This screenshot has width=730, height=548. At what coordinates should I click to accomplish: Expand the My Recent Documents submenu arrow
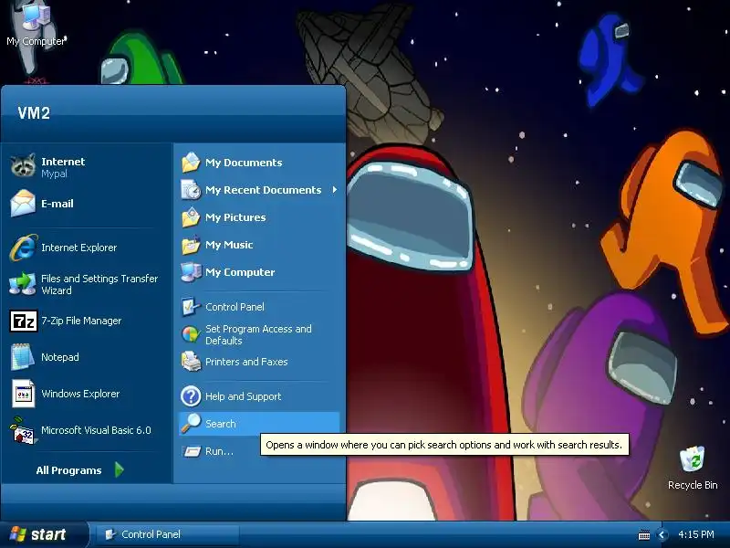[x=334, y=190]
